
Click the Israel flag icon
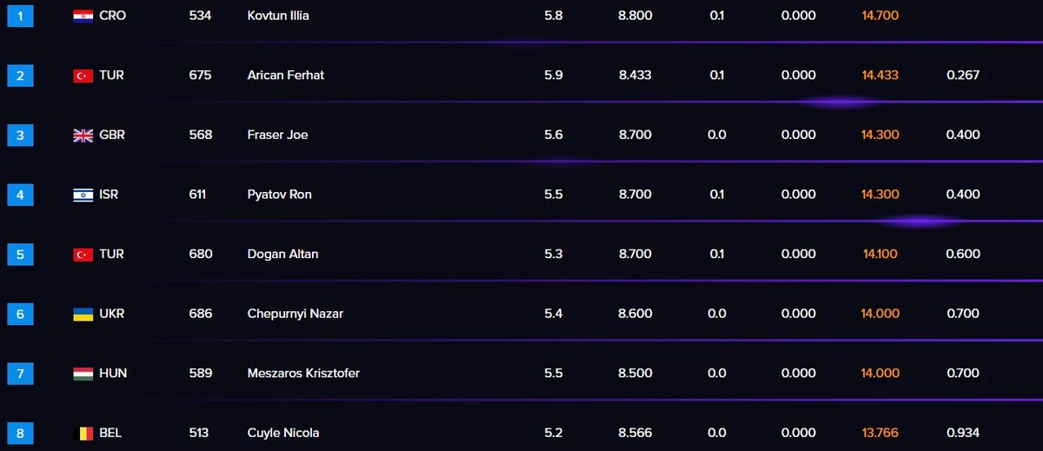click(83, 195)
